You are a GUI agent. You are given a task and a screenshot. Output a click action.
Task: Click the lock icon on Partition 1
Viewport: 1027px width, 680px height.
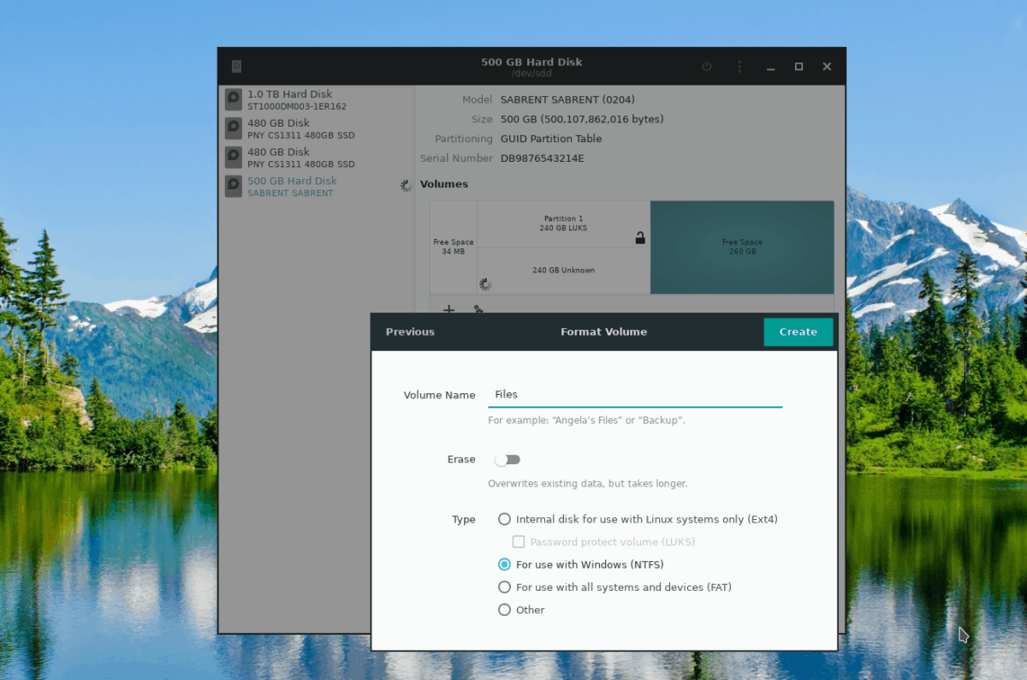(640, 237)
